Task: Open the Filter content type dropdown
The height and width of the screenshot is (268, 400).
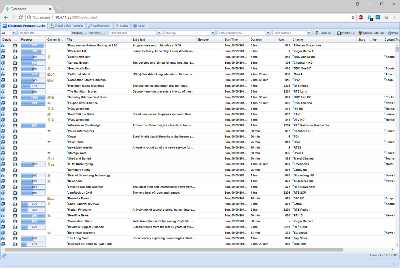Action: click(268, 33)
